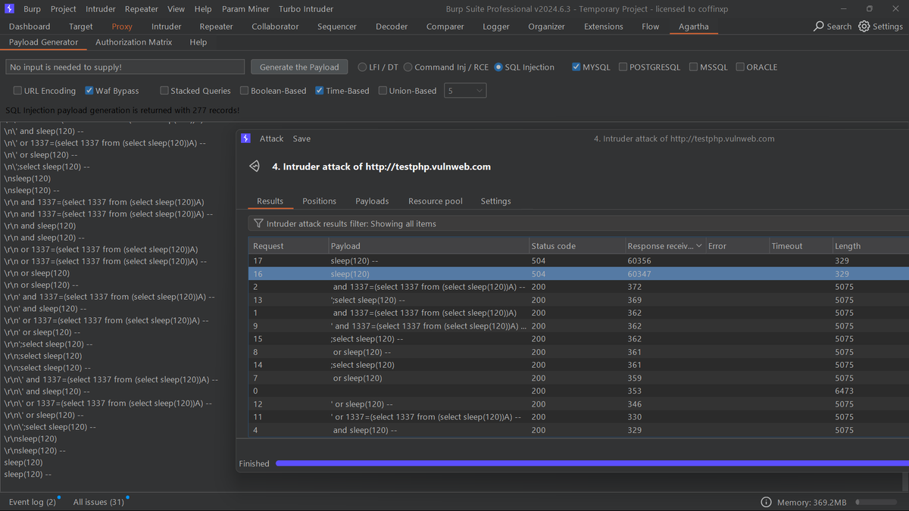Open the Extensions tab
909x511 pixels.
[x=603, y=26]
